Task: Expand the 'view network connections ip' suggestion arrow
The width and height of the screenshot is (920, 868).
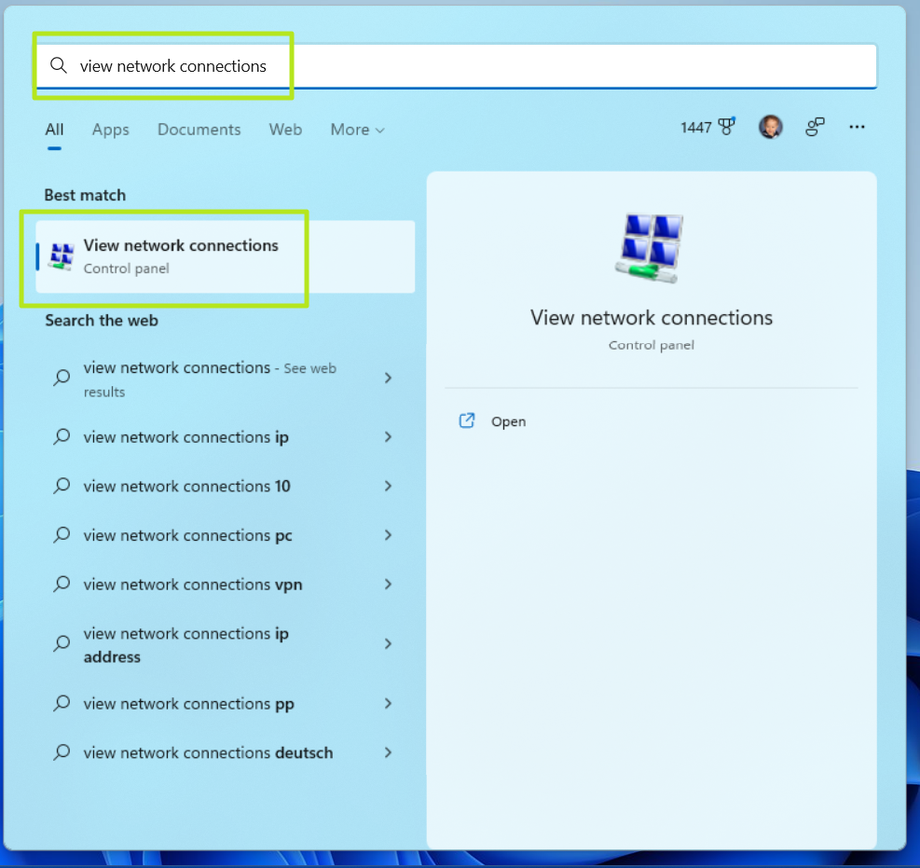Action: [x=389, y=436]
